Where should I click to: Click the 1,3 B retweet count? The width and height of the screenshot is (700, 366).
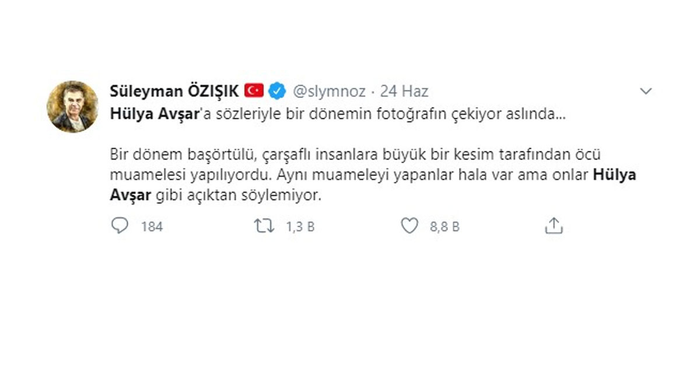(x=300, y=227)
